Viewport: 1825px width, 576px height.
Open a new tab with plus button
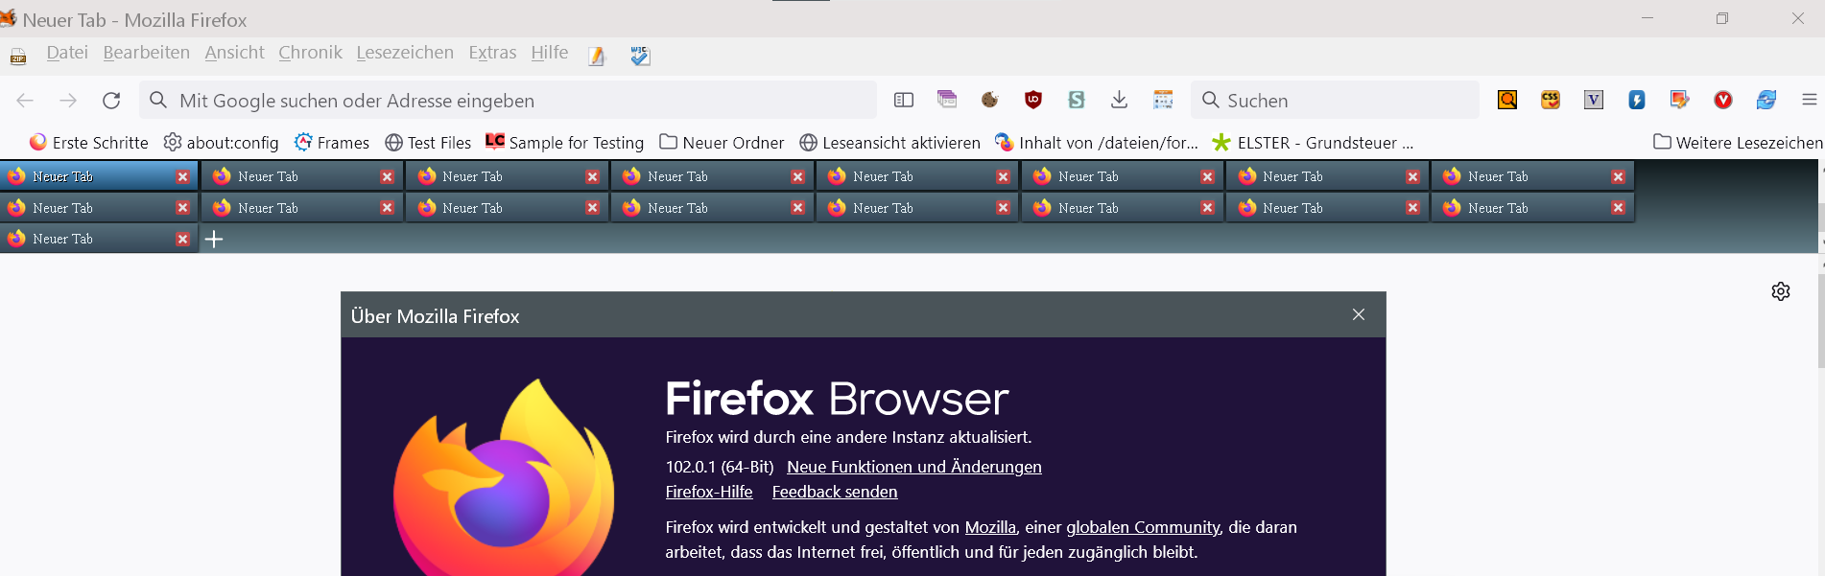coord(214,239)
